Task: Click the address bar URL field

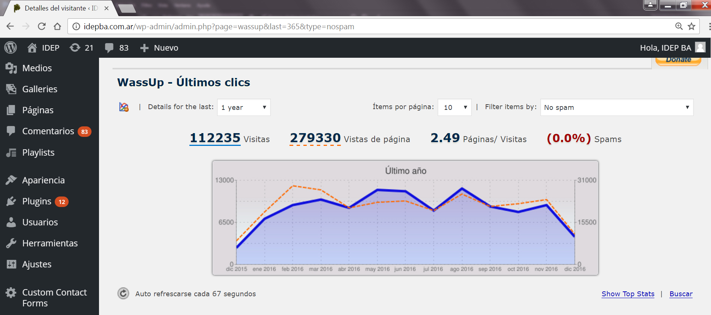Action: click(x=375, y=26)
